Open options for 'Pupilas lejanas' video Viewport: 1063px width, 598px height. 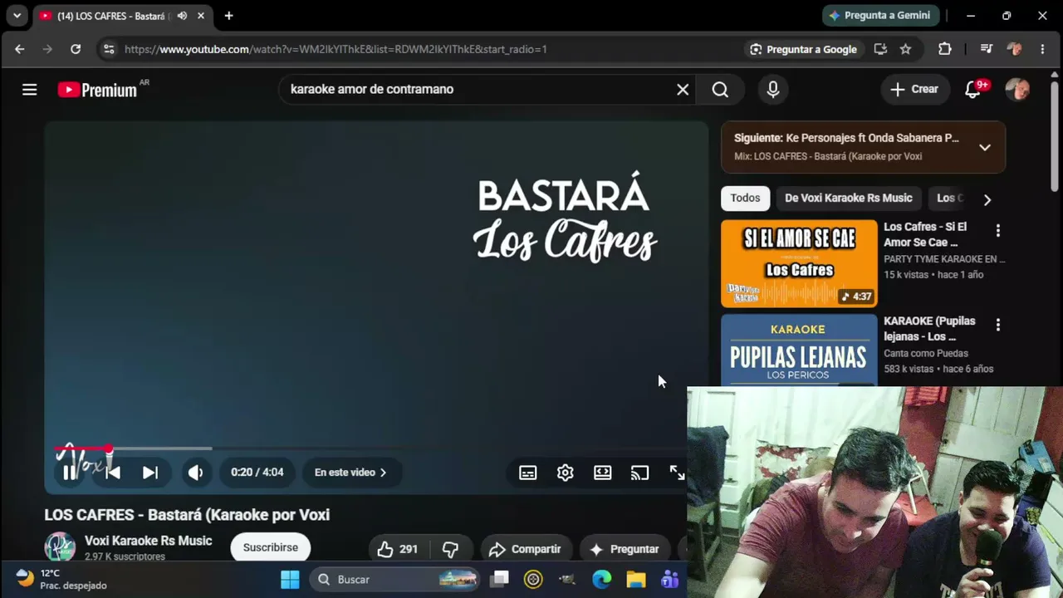point(998,325)
